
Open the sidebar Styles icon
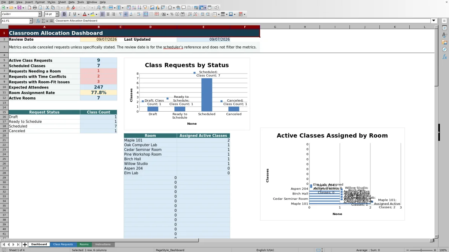point(445,35)
